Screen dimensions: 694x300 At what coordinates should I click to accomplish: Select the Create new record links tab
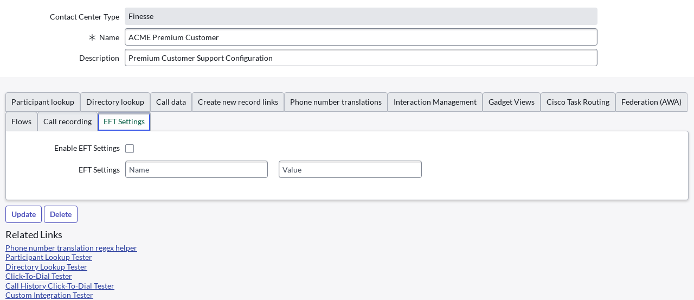(x=238, y=102)
